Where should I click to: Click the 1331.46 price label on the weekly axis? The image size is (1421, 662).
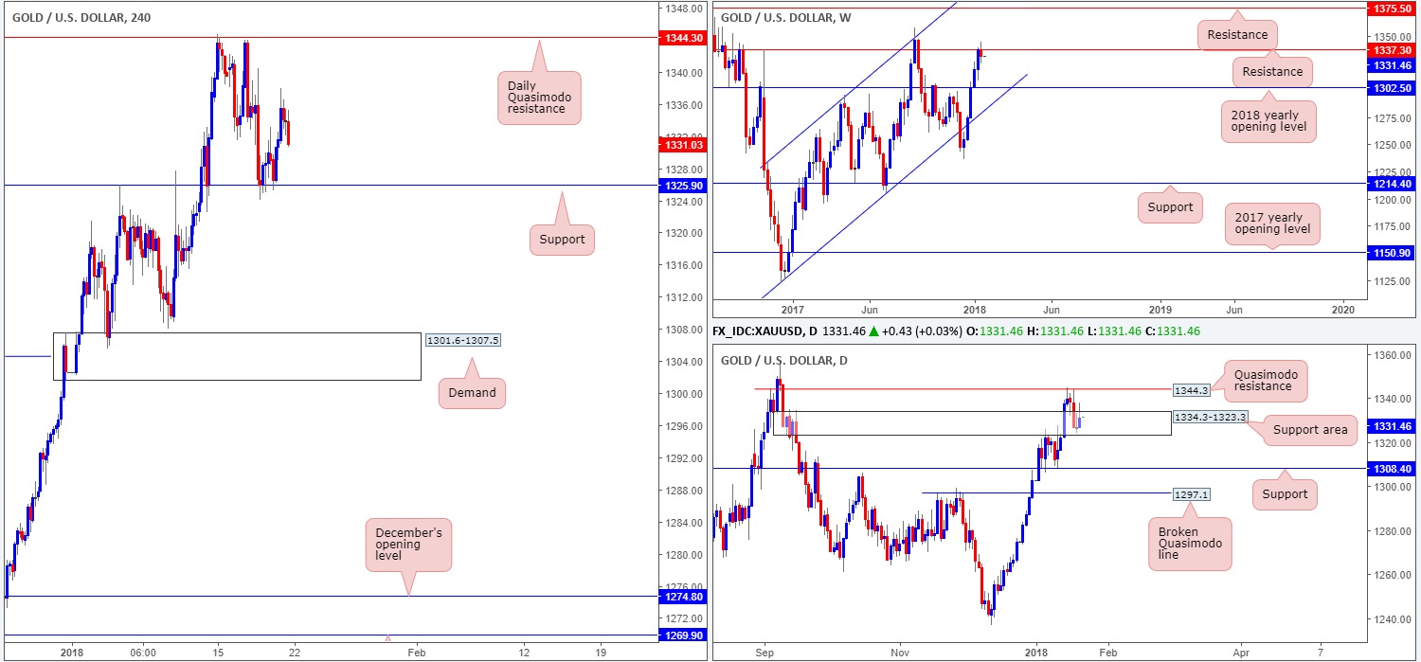click(x=1392, y=65)
